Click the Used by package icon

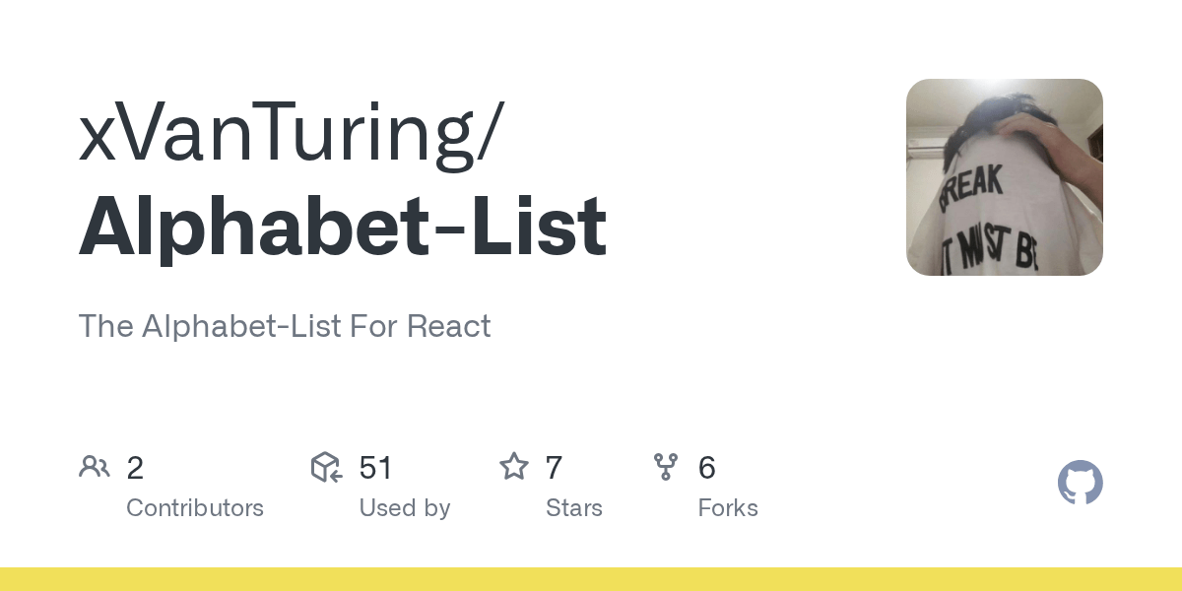coord(326,467)
